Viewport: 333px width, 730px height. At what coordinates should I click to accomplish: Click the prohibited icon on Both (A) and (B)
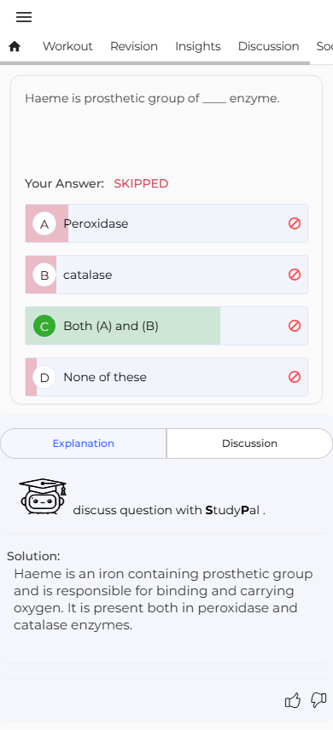[x=295, y=326]
